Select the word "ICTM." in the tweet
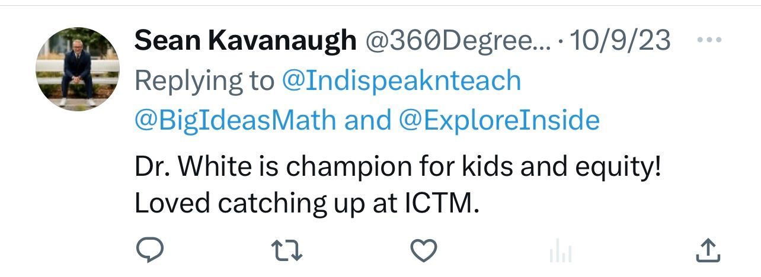Viewport: 761px width, 277px height. pos(442,203)
